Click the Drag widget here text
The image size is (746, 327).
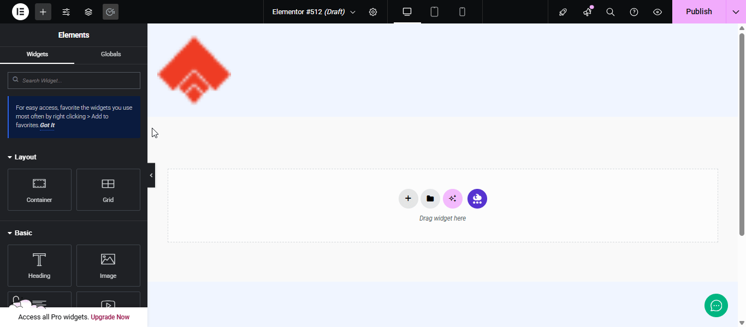tap(442, 218)
